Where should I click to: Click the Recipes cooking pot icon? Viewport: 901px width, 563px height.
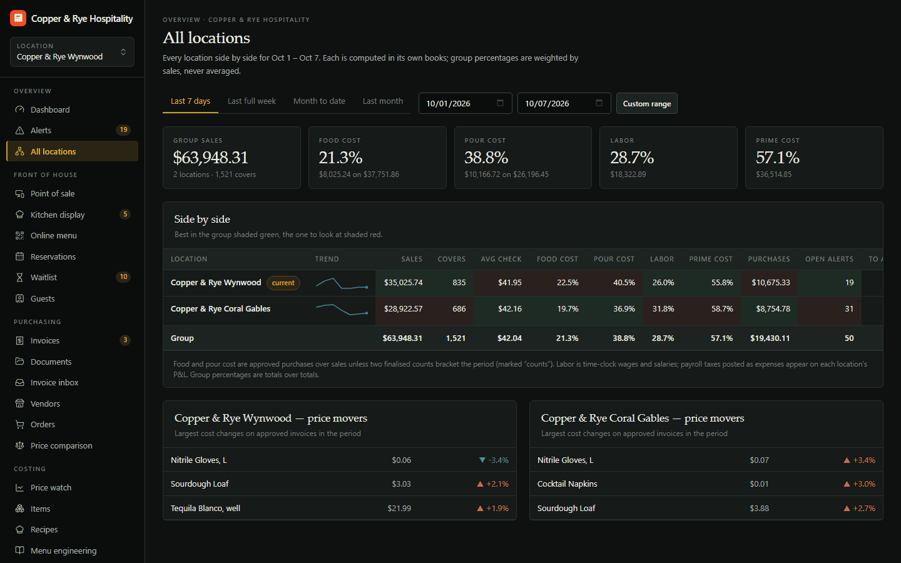[x=19, y=529]
